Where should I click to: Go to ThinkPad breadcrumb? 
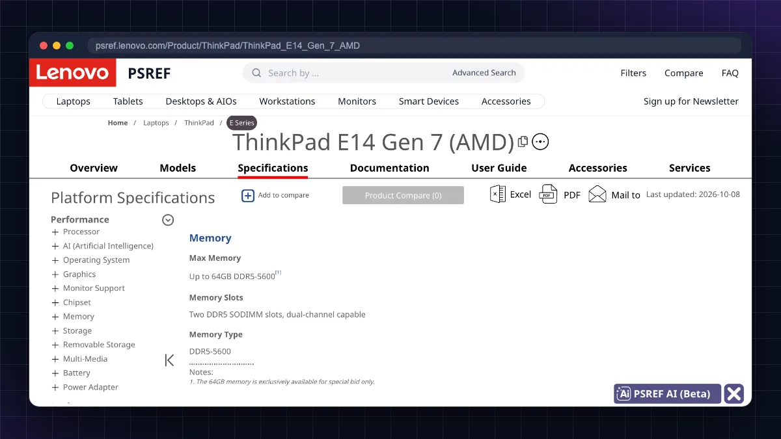tap(199, 123)
